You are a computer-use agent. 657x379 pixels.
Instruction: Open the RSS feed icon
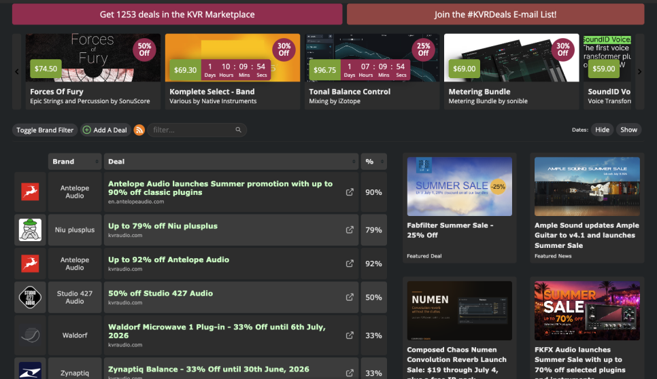[139, 130]
